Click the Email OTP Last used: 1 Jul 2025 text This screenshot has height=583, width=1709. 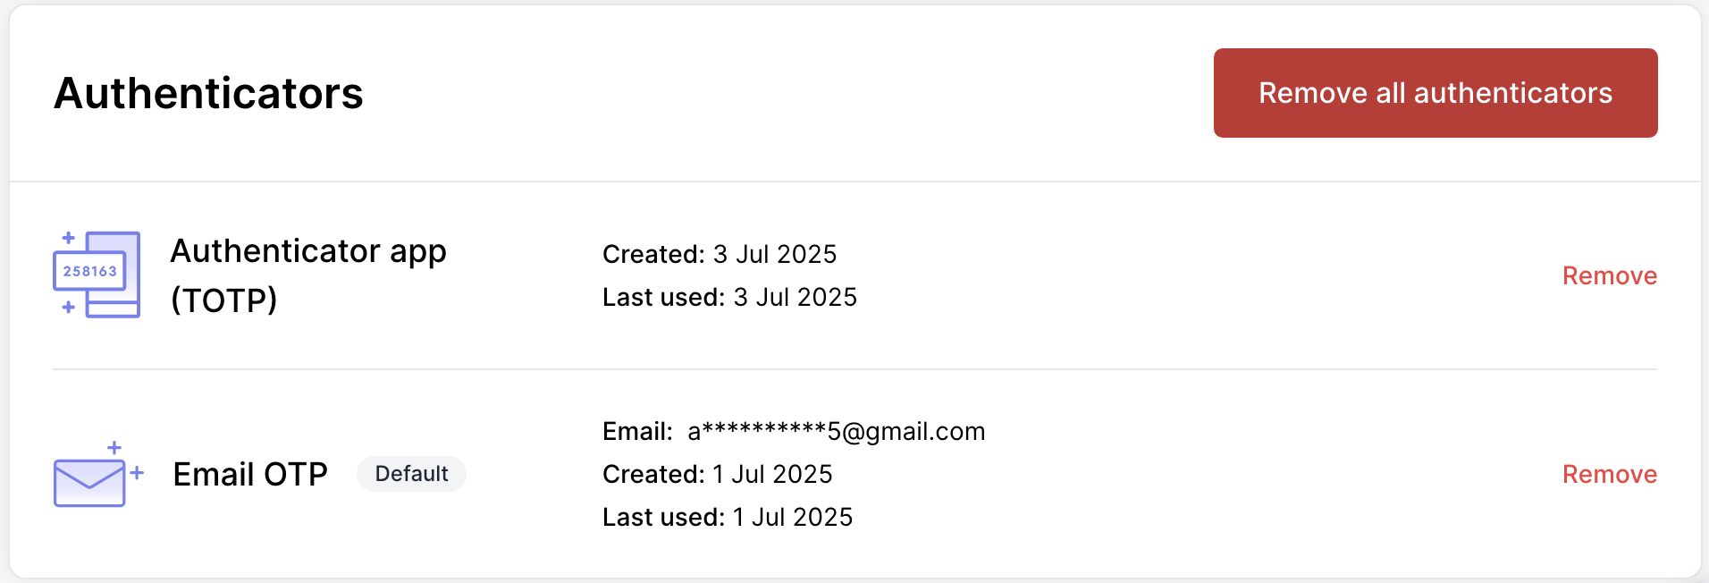click(728, 517)
